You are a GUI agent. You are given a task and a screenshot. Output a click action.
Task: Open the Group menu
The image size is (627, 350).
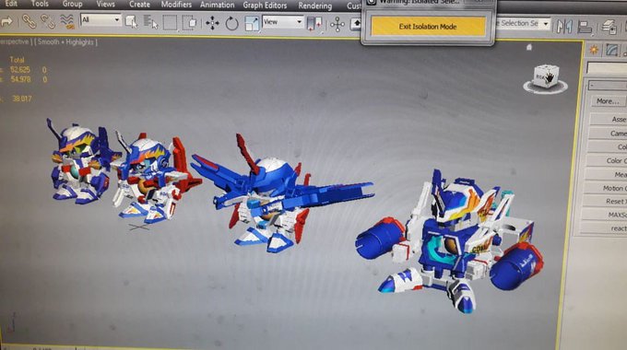click(72, 4)
